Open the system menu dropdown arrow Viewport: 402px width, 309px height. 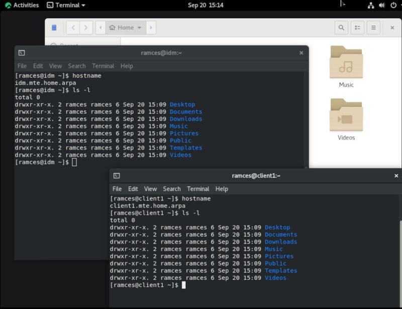pos(400,5)
